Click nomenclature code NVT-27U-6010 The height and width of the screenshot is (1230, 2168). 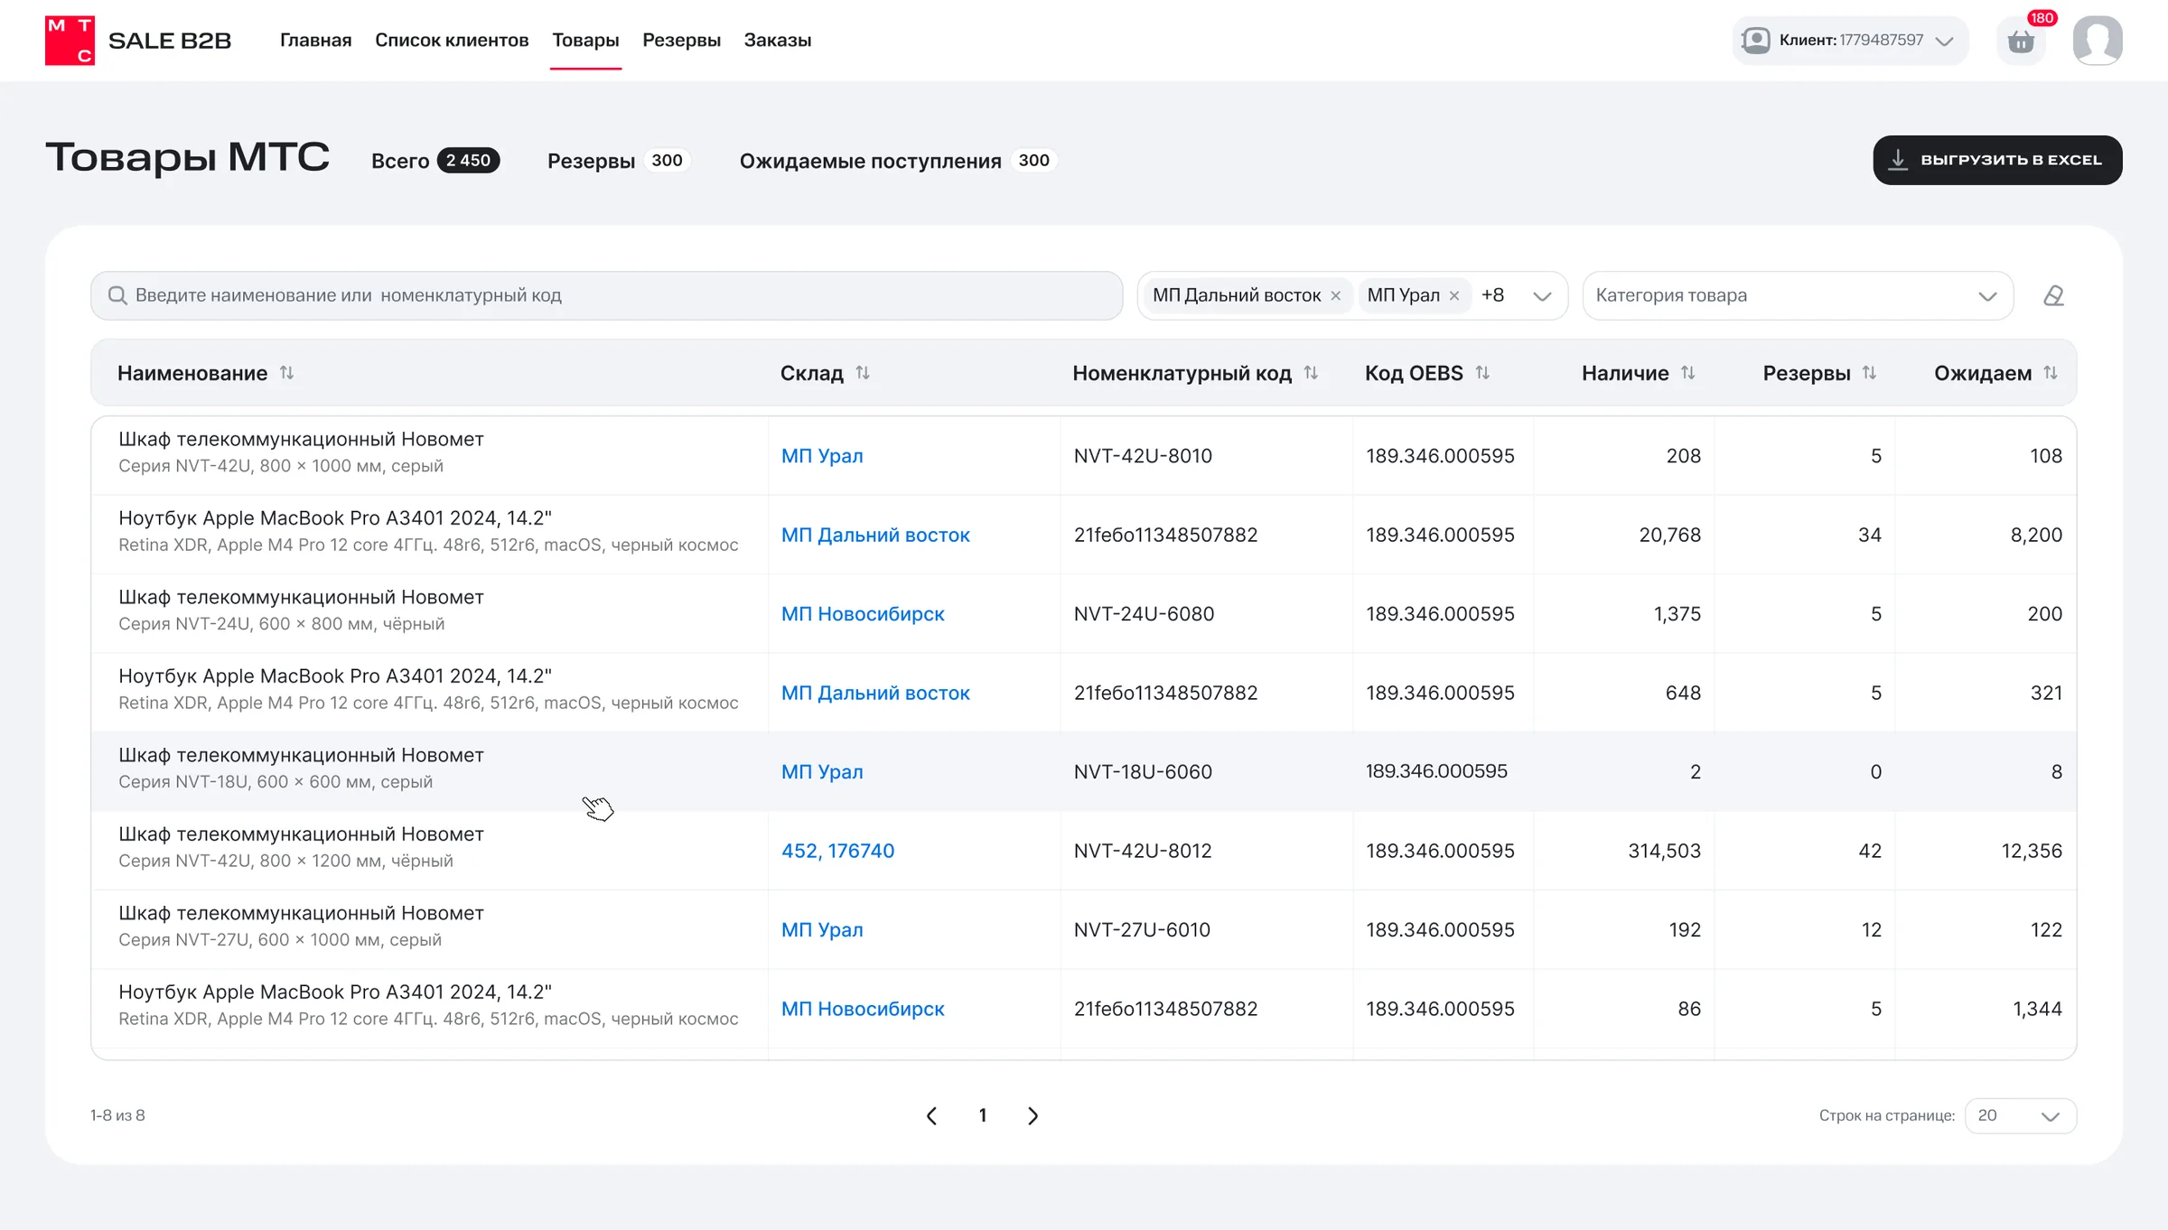(x=1142, y=930)
